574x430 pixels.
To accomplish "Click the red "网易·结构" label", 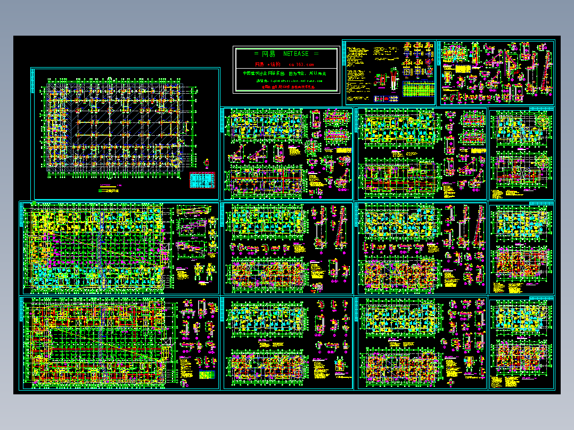I will point(268,64).
